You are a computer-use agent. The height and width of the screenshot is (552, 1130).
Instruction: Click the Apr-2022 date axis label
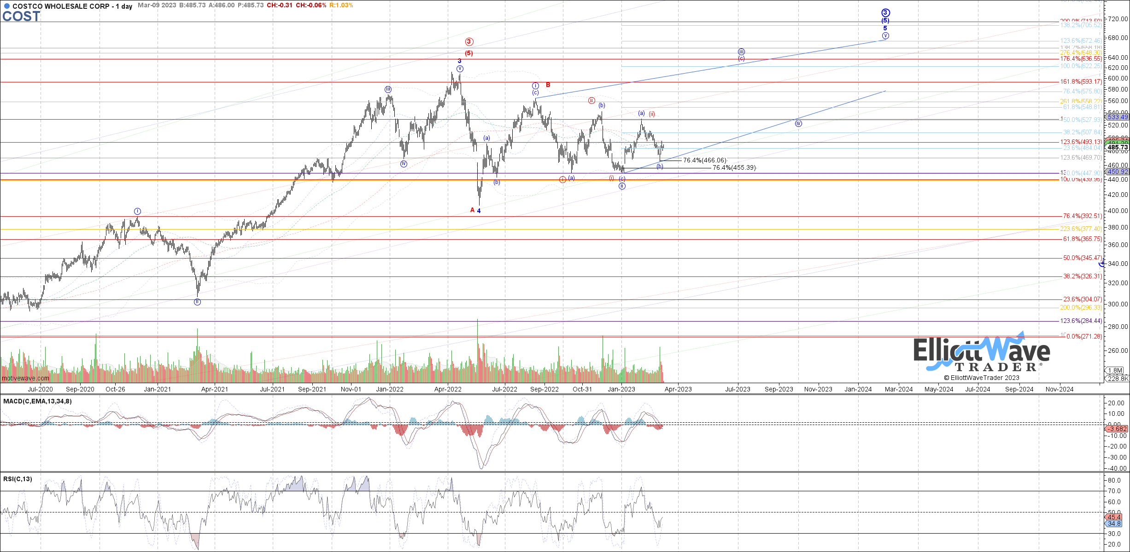pyautogui.click(x=448, y=389)
